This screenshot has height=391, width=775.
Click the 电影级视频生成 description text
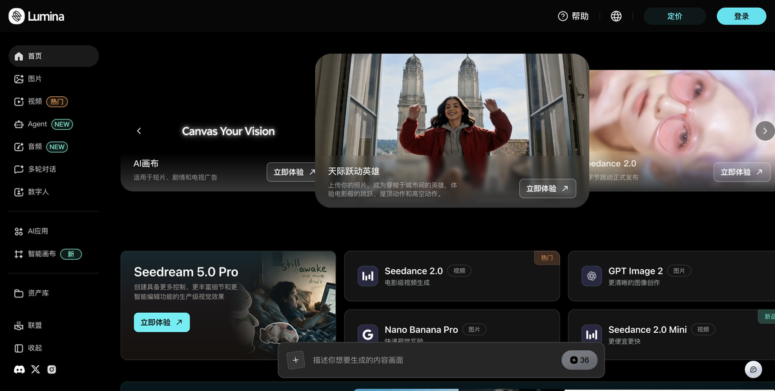pyautogui.click(x=407, y=282)
